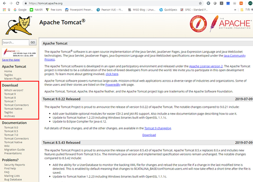The width and height of the screenshot is (253, 182).
Task: Open Tomcat 9.0 documentation
Action: point(11,127)
